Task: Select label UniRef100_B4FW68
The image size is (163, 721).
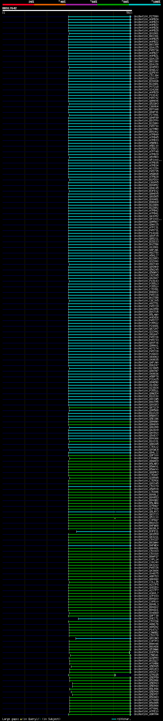Action: pos(146,526)
